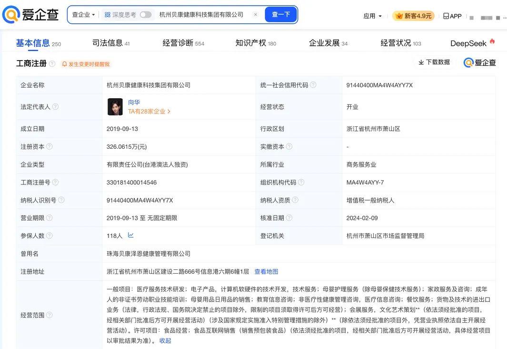Select the registered capital 326.0615万(元)
The width and height of the screenshot is (507, 349).
(x=127, y=147)
